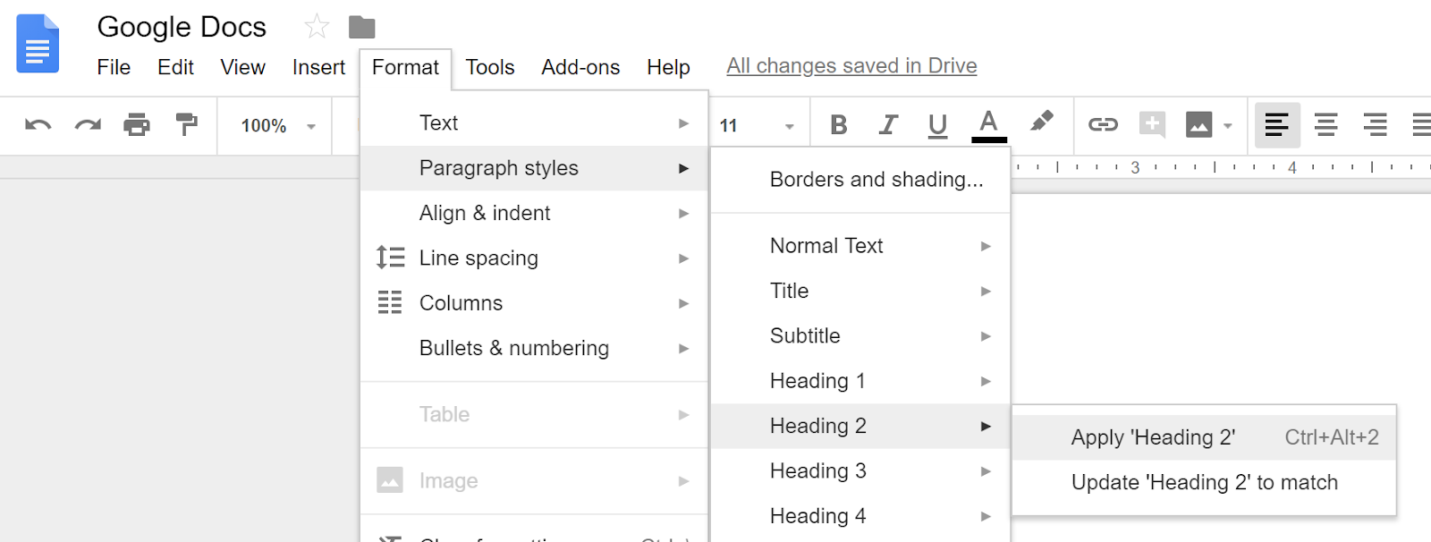This screenshot has width=1431, height=542.
Task: Open the text color picker
Action: click(988, 125)
